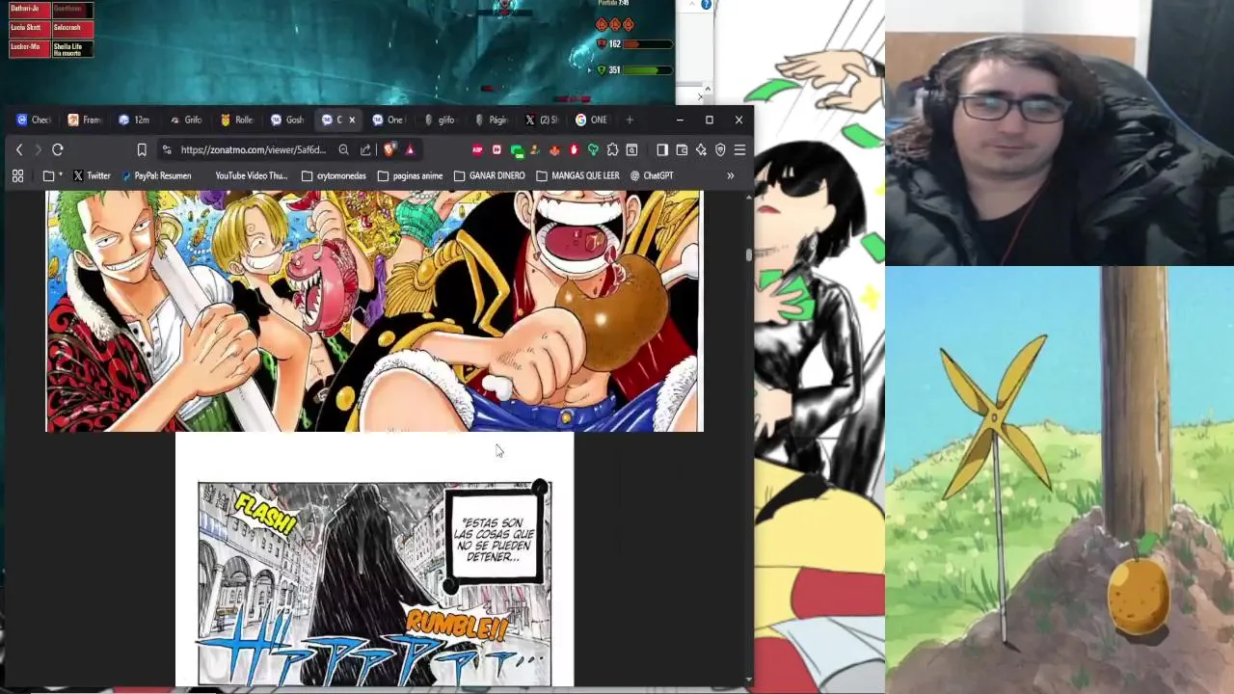
Task: Open the unnamed starred bookmark folder
Action: coord(53,175)
